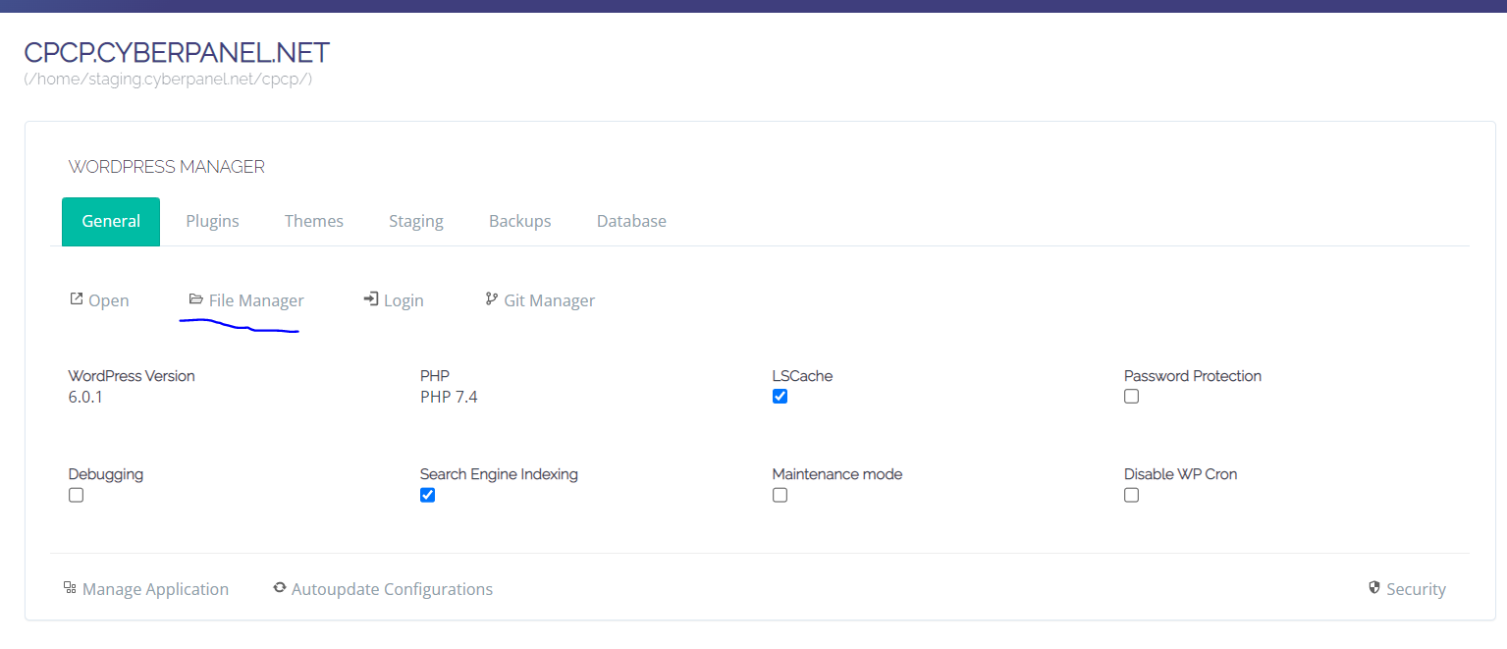Click the Git branch icon beside Git Manager
The height and width of the screenshot is (649, 1507).
(x=491, y=298)
